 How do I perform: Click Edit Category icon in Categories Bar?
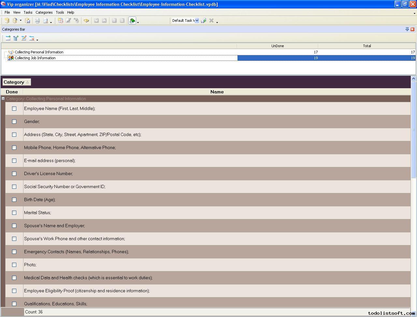tap(24, 38)
